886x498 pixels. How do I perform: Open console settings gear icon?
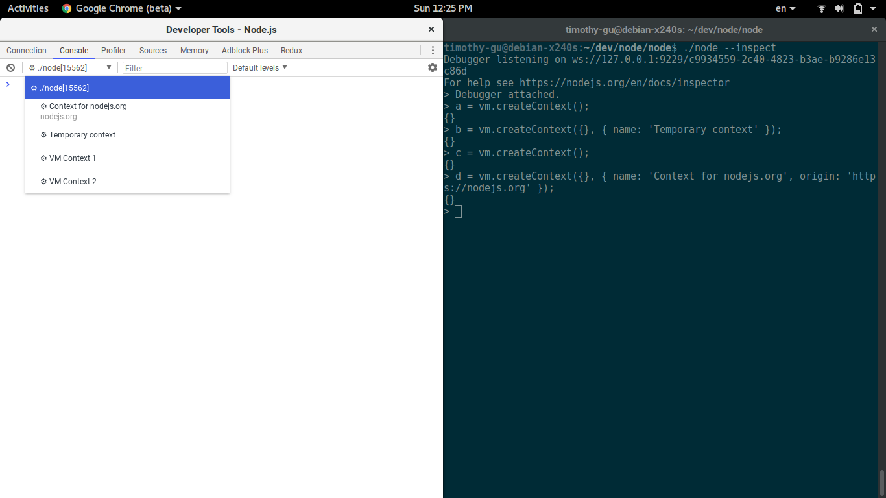click(433, 67)
